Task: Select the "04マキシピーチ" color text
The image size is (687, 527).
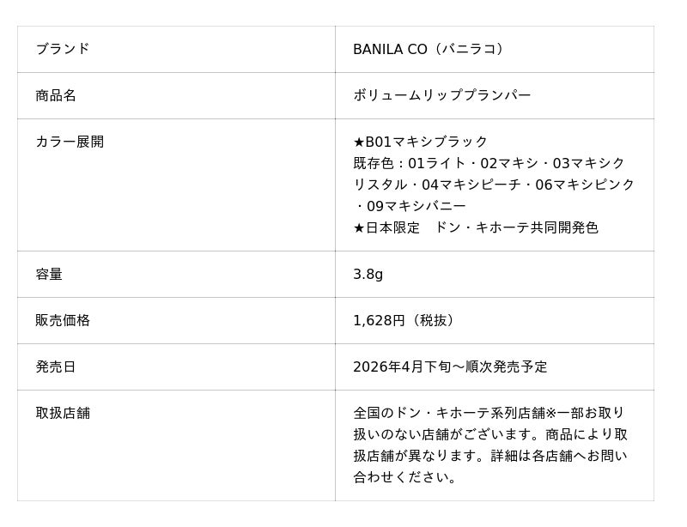Action: point(471,185)
